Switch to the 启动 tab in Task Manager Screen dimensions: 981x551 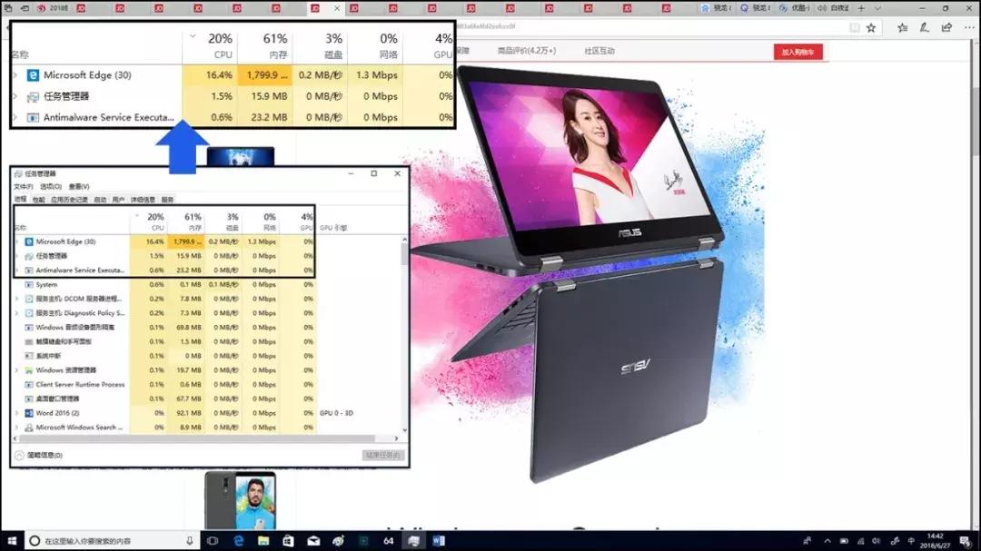[100, 200]
